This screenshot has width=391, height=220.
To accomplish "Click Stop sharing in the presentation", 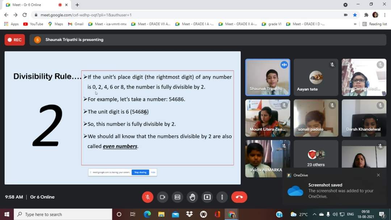I will [x=140, y=172].
